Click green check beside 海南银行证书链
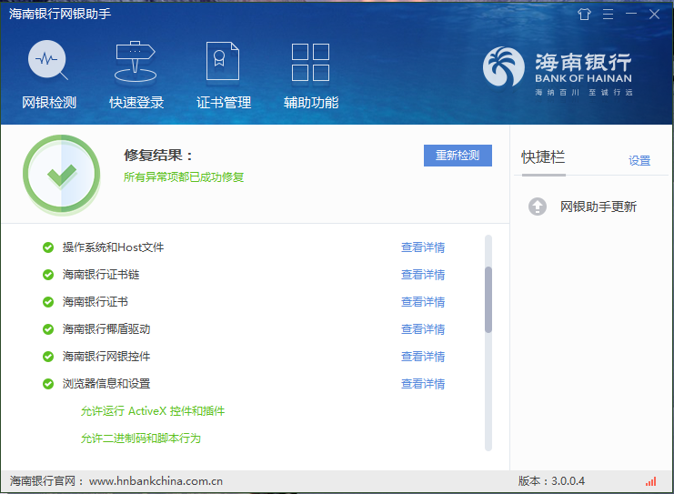Viewport: 674px width, 494px height. tap(48, 275)
